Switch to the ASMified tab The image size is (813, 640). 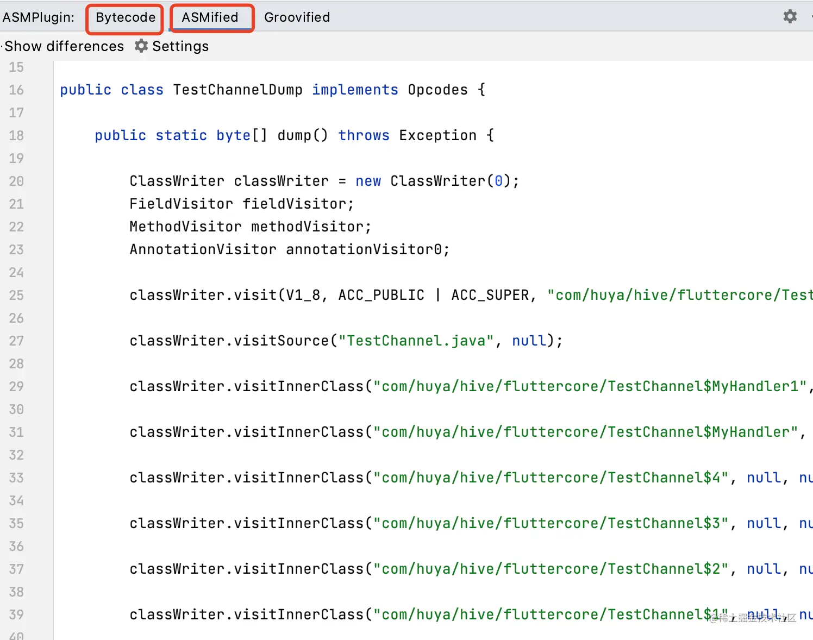pos(210,17)
